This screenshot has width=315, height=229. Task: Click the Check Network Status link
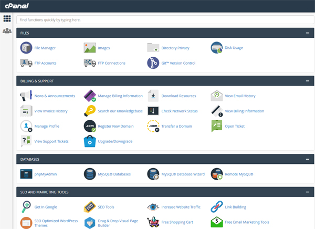coord(180,111)
